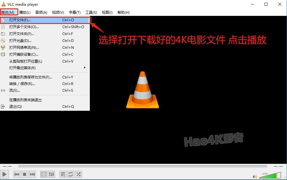Screen dimensions: 287x180
Task: Toggle fullscreen video mode
Action: click(43, 174)
